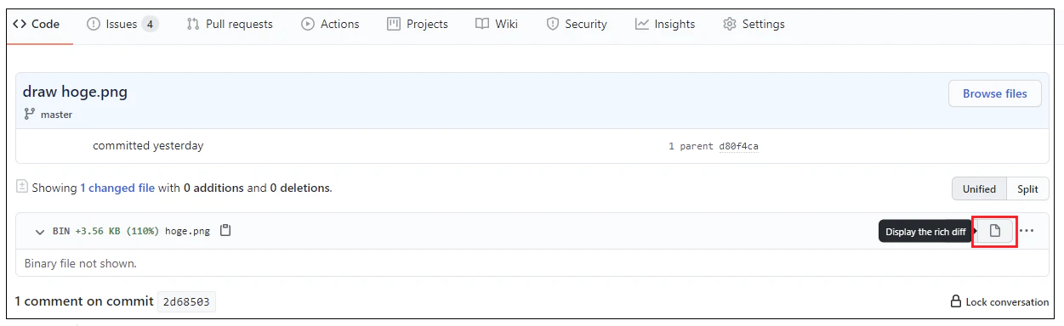Screen dimensions: 1064x326
Task: Switch to the Actions tab
Action: coord(330,24)
